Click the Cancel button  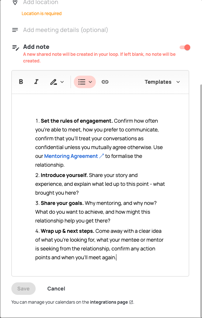pyautogui.click(x=56, y=289)
